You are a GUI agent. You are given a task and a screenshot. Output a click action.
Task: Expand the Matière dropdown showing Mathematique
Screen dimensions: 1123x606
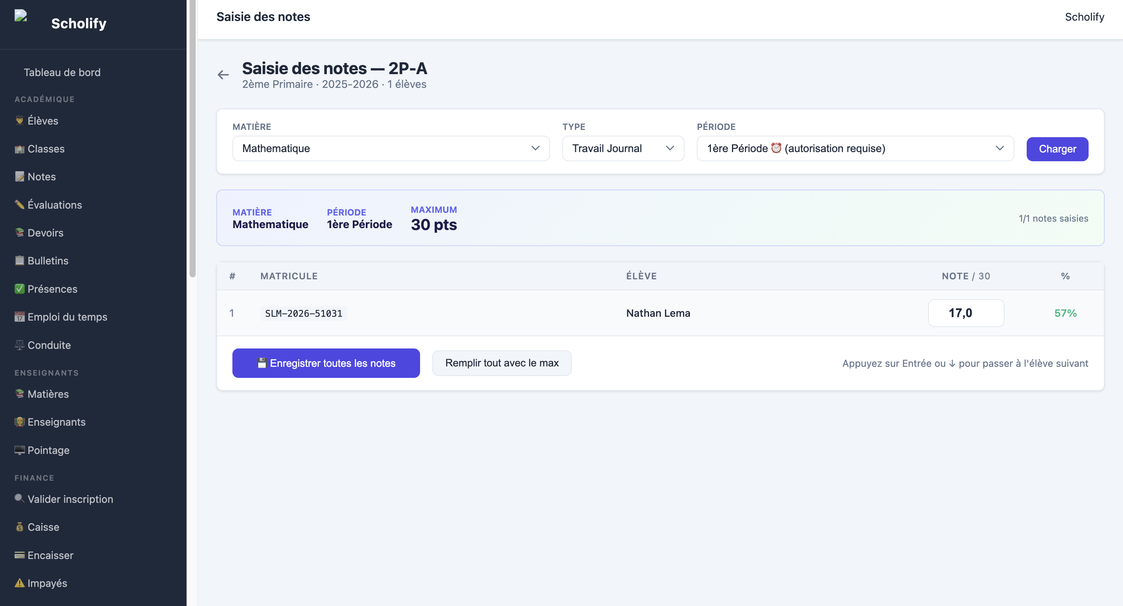391,149
